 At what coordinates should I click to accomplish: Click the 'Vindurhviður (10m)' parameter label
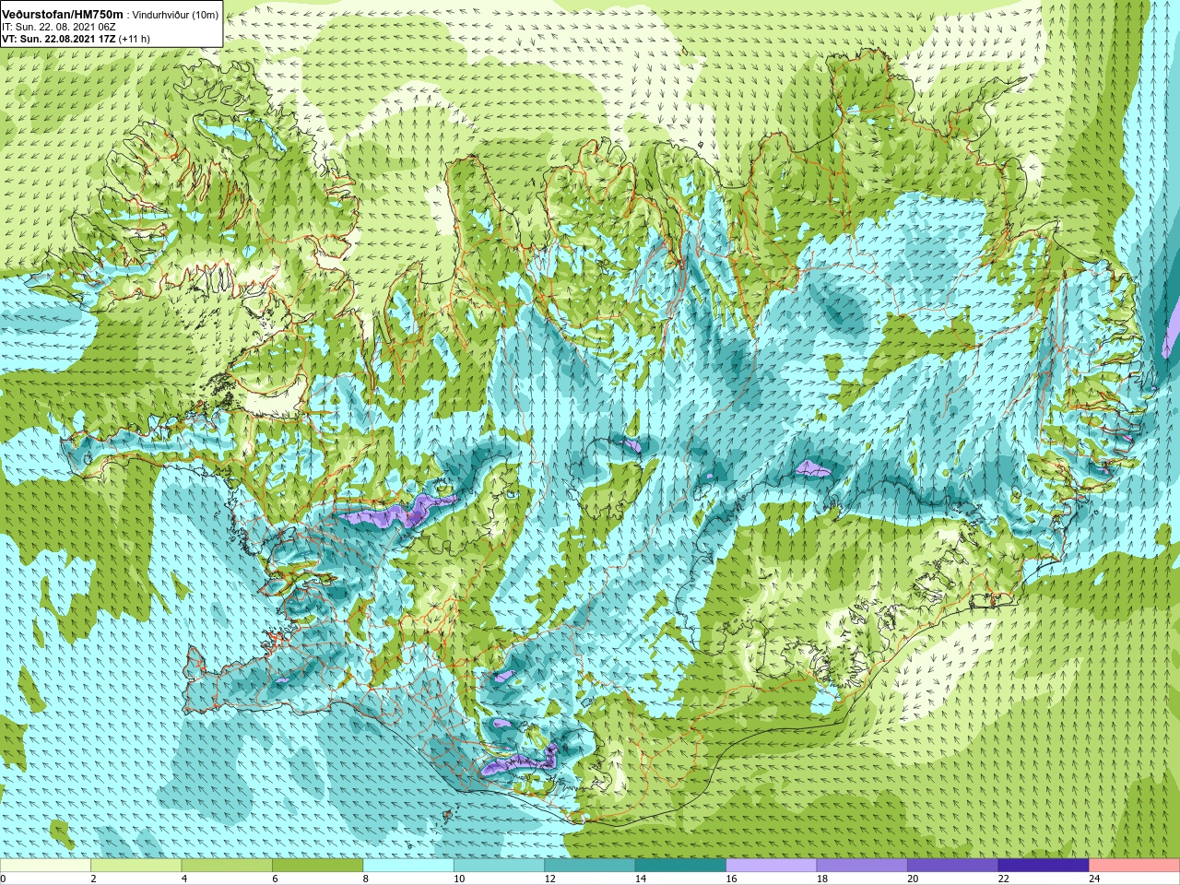(x=175, y=16)
